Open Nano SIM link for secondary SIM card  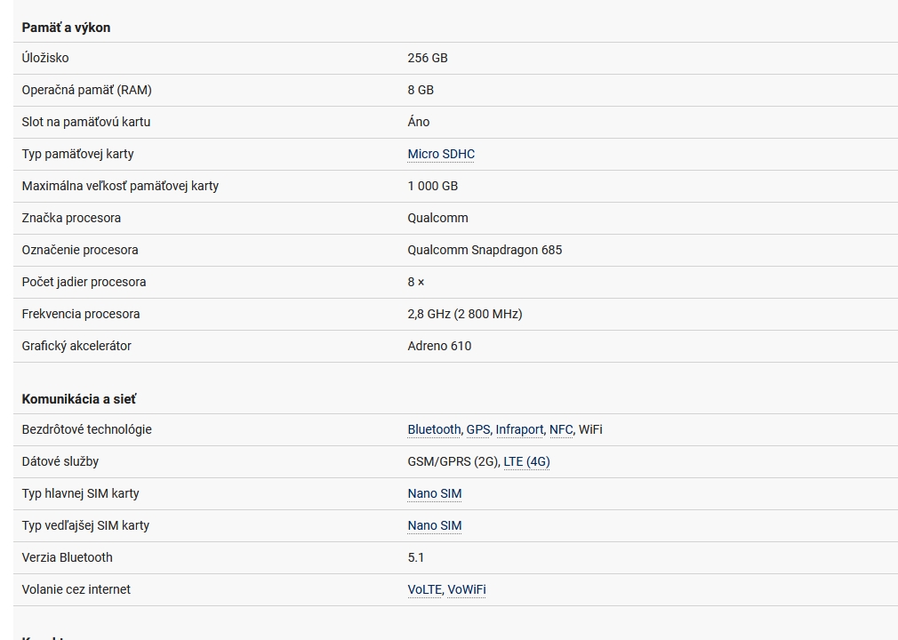(435, 525)
